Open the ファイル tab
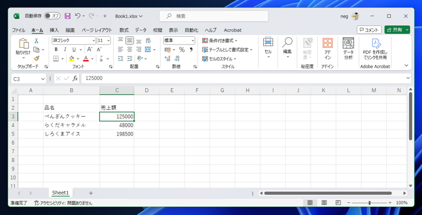Screen dimensions: 422x215 (x=18, y=30)
